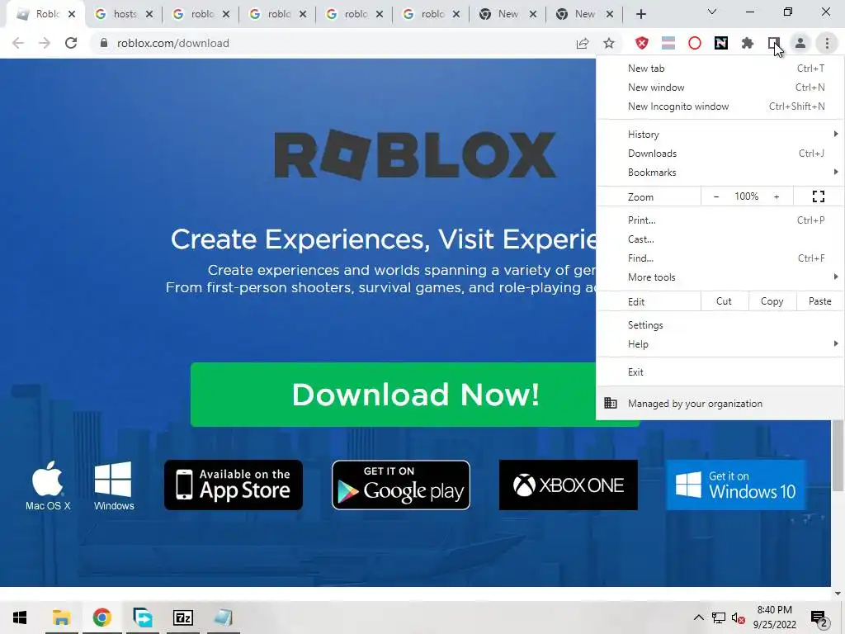
Task: Expand the More tools submenu
Action: pyautogui.click(x=720, y=277)
